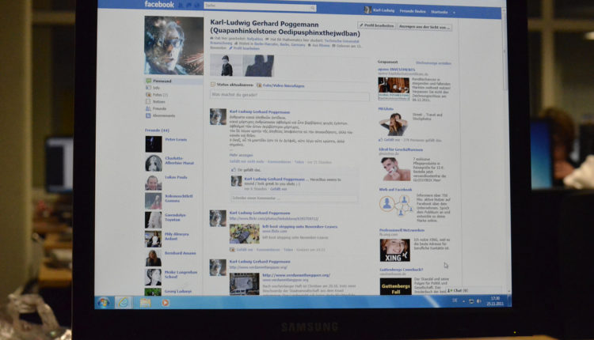Show hidden tray icons arrow
The width and height of the screenshot is (594, 340).
coord(463,301)
